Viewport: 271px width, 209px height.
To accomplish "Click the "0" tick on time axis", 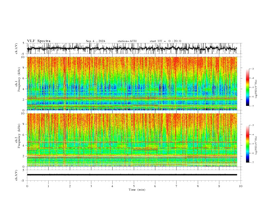I will pos(27,186).
